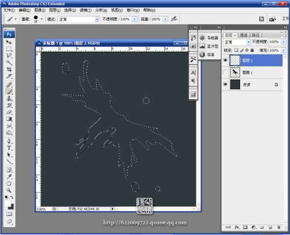Switch to the Channels tab
The width and height of the screenshot is (290, 235).
(244, 35)
